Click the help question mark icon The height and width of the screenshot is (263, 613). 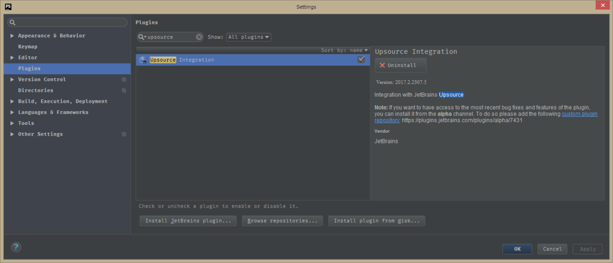tap(16, 247)
